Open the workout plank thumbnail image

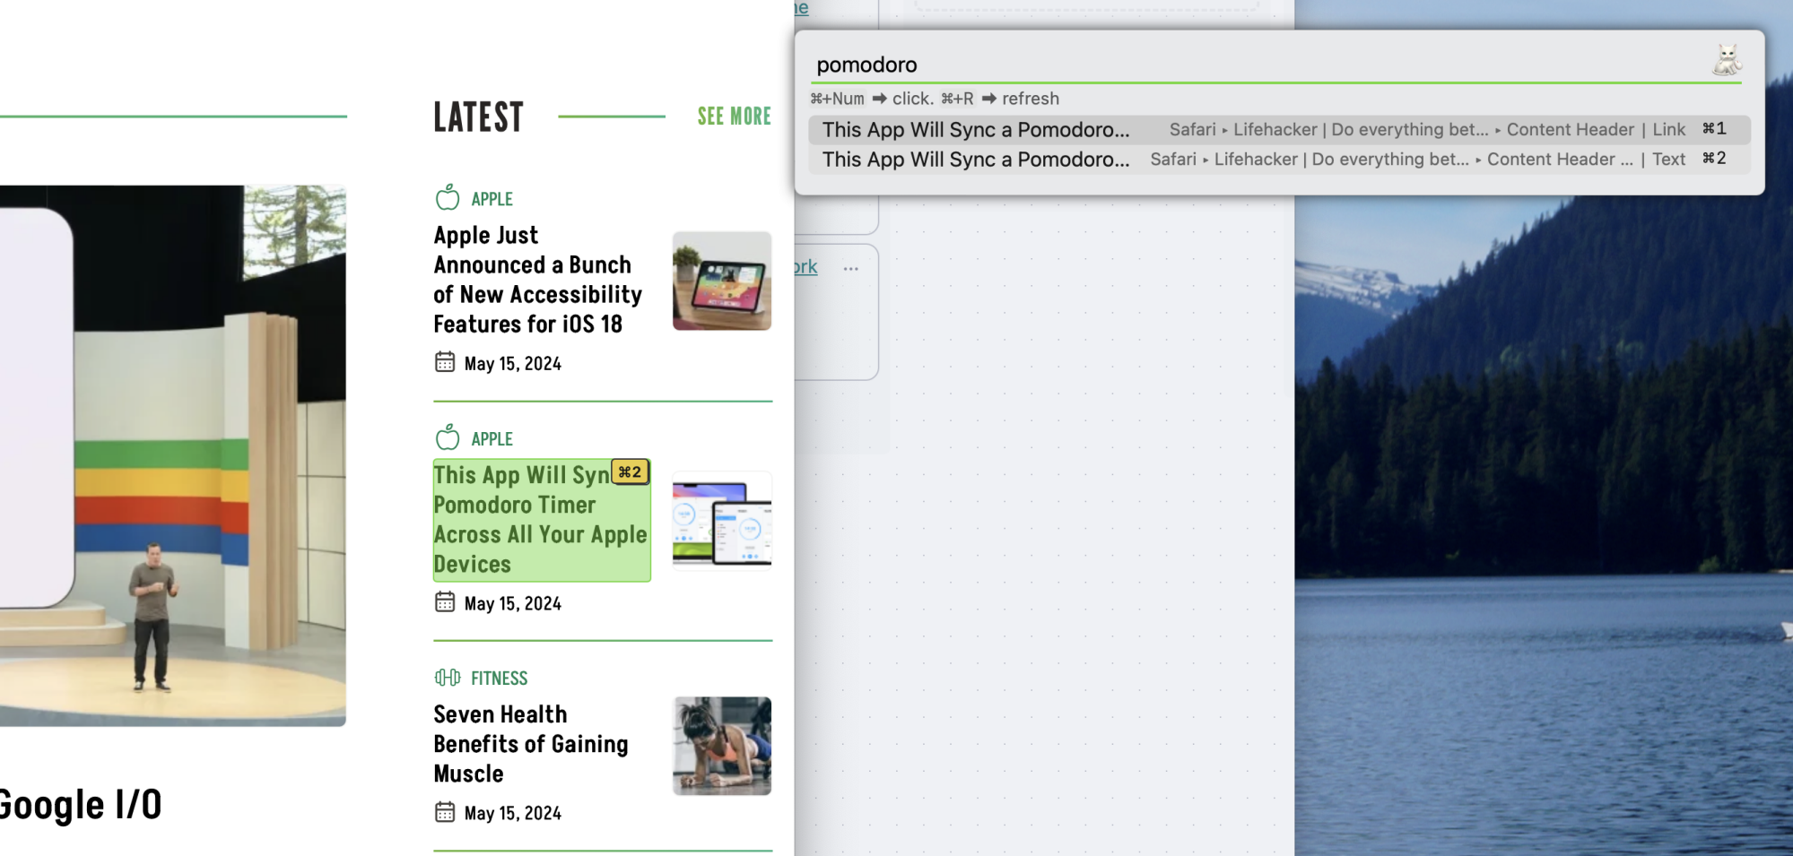(722, 746)
